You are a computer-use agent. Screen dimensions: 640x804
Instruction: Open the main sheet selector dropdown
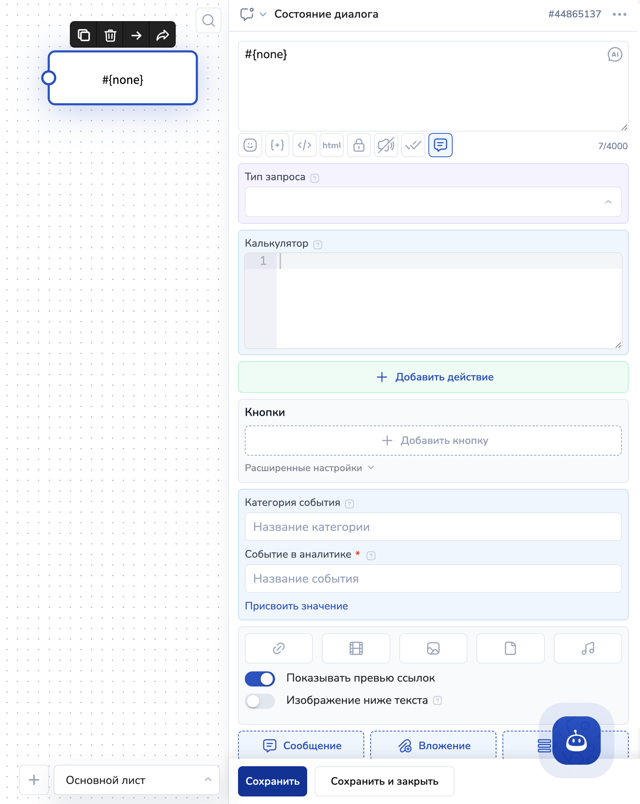[136, 780]
